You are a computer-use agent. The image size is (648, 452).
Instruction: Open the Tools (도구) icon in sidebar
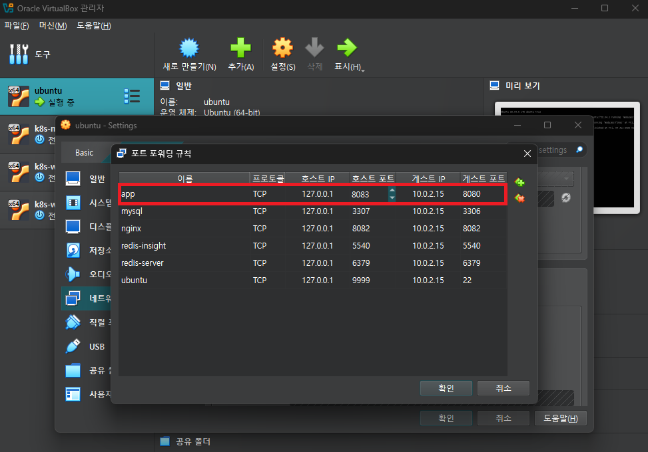(x=19, y=54)
